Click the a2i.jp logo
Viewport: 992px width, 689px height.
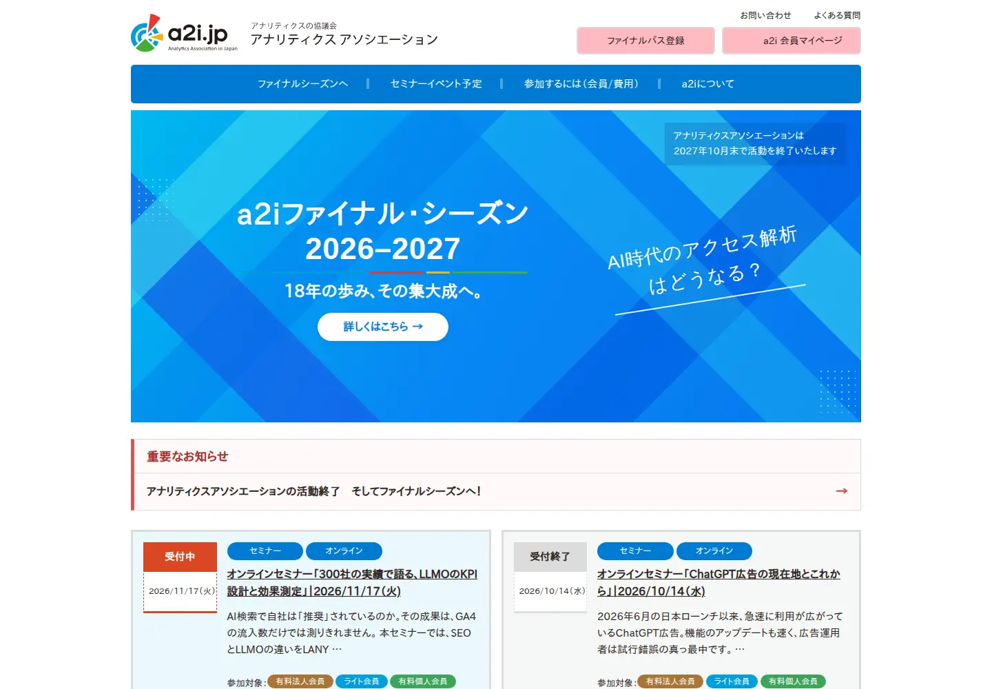(184, 33)
